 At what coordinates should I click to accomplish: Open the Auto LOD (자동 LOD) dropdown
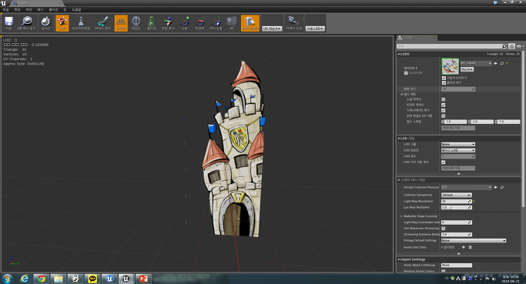315,28
